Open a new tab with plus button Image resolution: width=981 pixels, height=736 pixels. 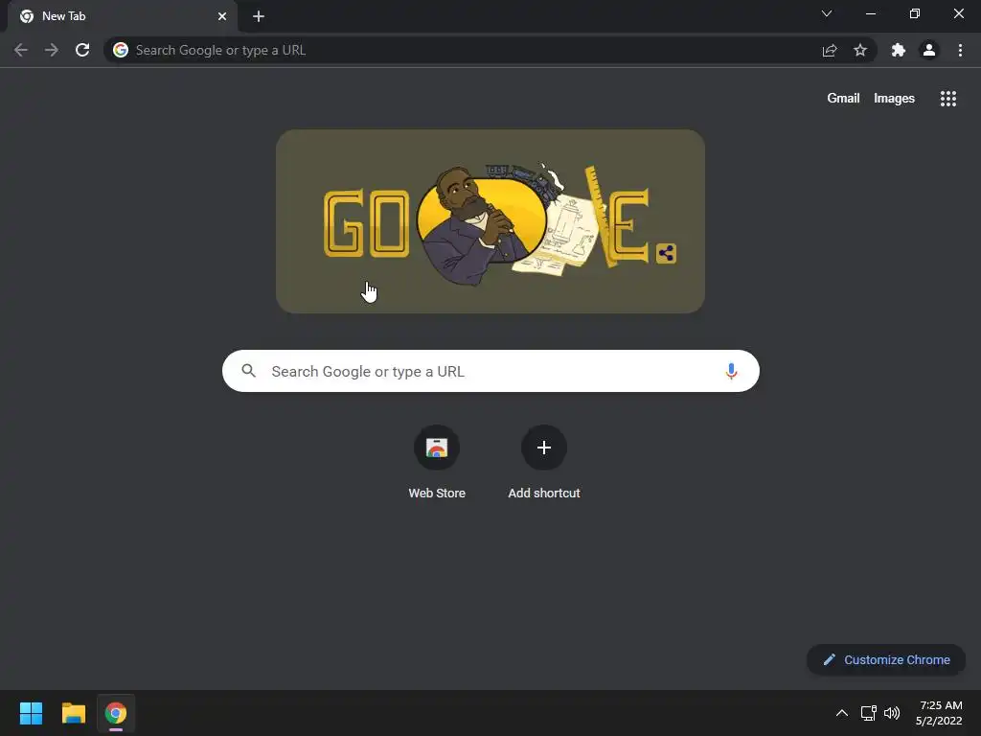click(259, 16)
